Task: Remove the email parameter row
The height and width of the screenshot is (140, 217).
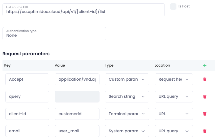Action: (x=205, y=131)
